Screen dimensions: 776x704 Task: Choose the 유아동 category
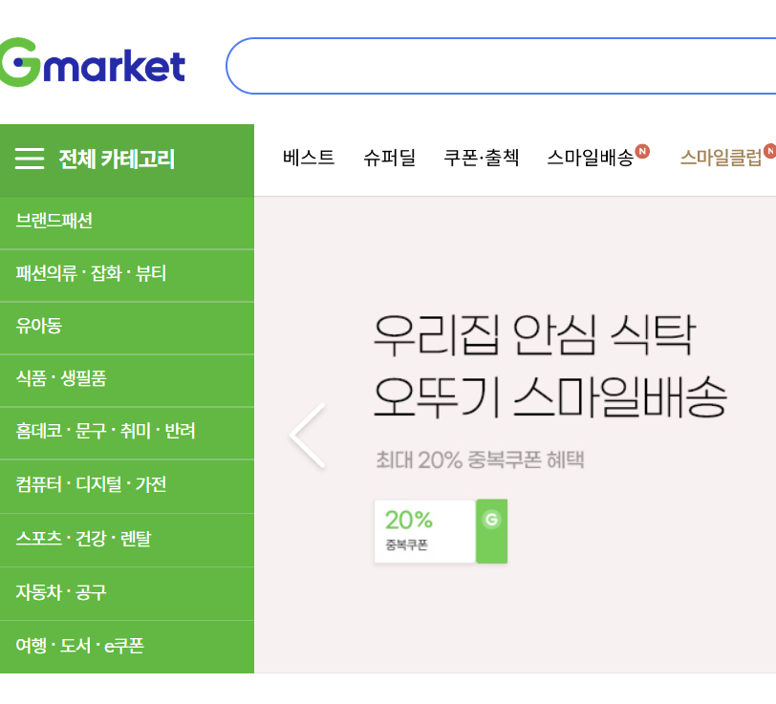pos(127,326)
